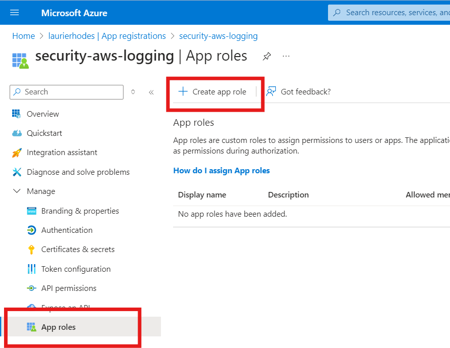This screenshot has height=348, width=450.
Task: Go to Home breadcrumb
Action: 23,36
